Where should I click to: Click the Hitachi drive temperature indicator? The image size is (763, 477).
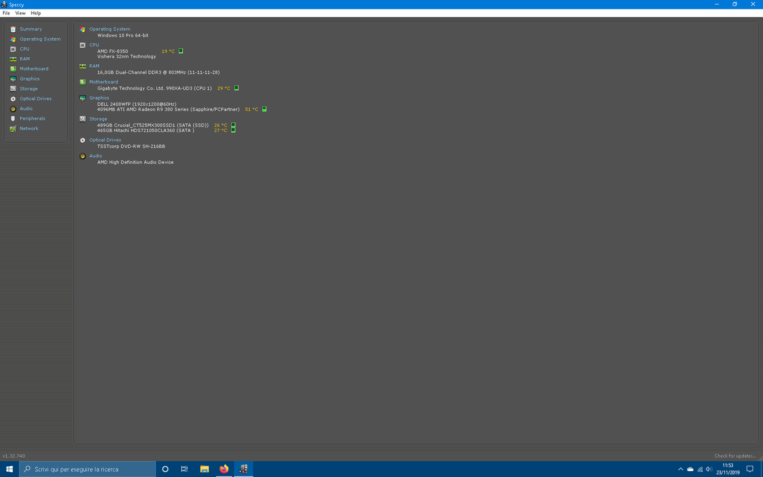click(x=233, y=130)
